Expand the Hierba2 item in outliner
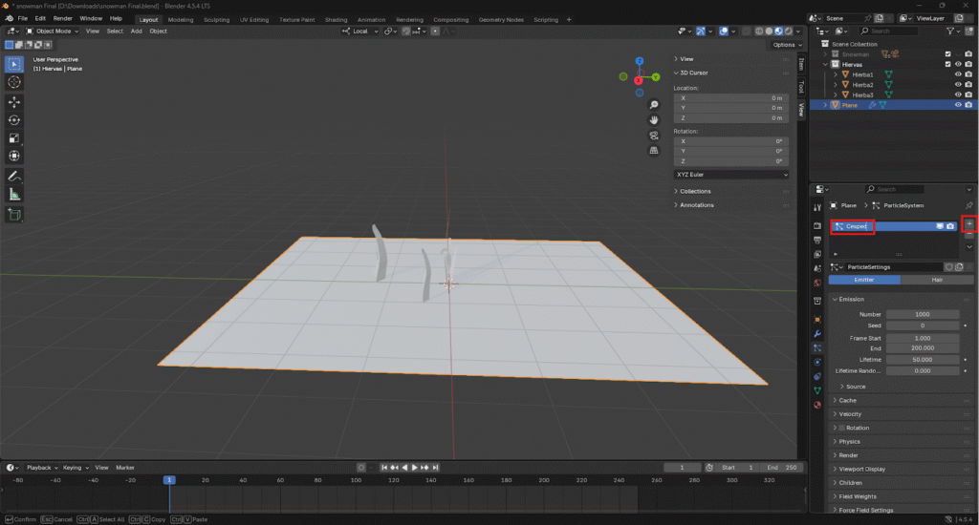Viewport: 979px width, 525px height. 836,85
